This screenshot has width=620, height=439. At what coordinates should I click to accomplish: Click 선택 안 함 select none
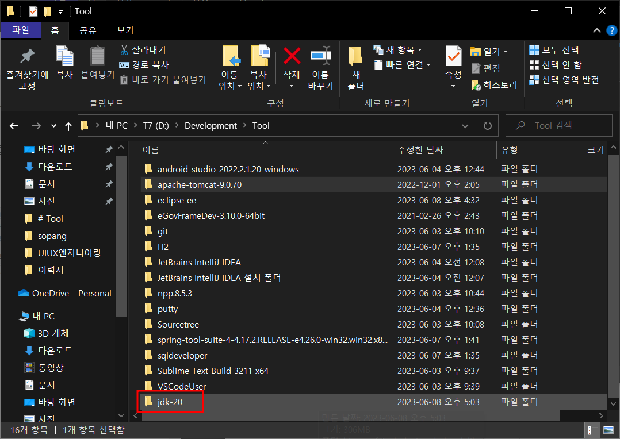pos(556,65)
